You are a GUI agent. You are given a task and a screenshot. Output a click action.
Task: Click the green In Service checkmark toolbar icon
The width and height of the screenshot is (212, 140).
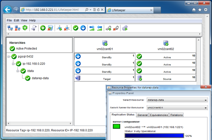click(x=75, y=28)
